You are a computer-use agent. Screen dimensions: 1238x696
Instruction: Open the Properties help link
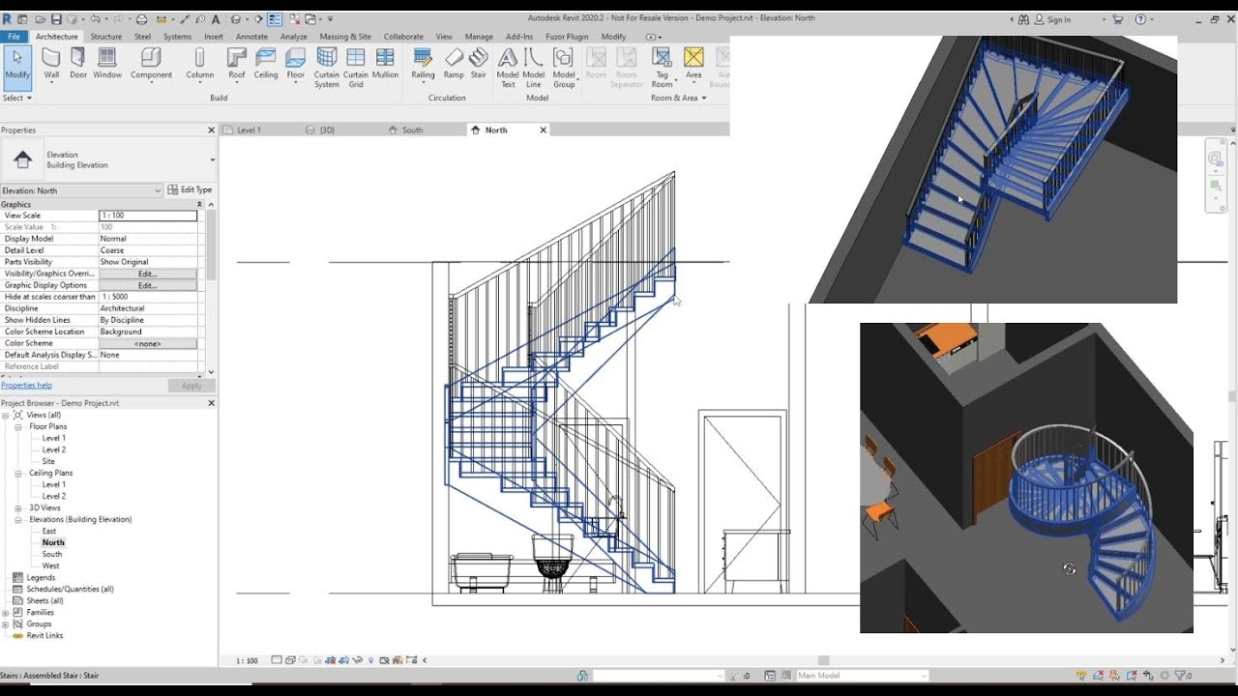point(26,386)
